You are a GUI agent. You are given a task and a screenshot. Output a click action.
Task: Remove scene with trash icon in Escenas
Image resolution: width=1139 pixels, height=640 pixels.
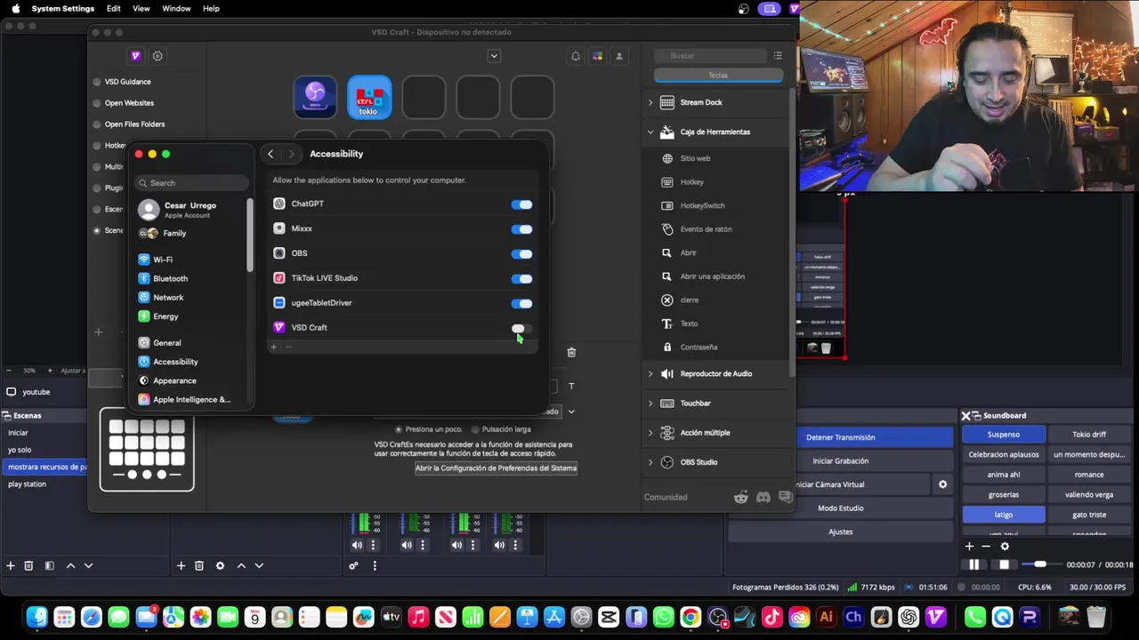[28, 565]
